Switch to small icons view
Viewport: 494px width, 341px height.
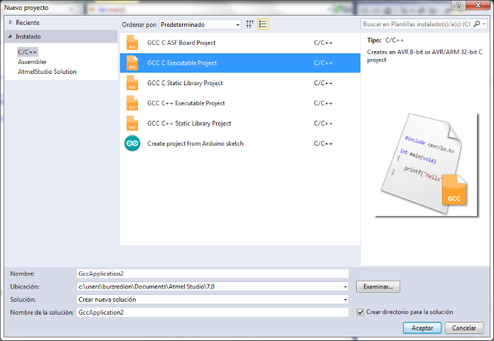tap(249, 24)
